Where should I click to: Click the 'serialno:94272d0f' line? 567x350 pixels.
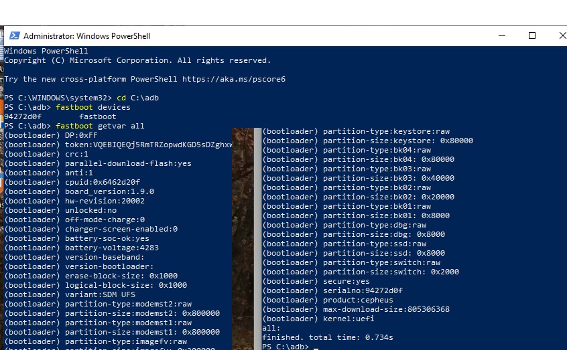[332, 292]
